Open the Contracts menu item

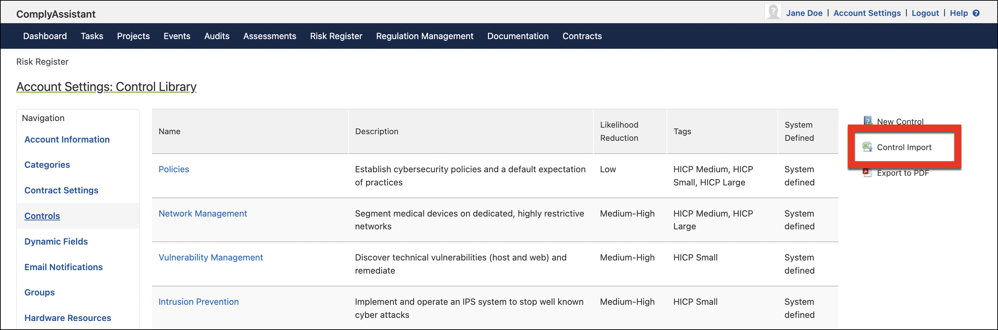(582, 36)
